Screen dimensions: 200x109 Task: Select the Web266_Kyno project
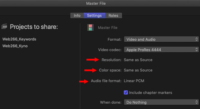click(15, 46)
